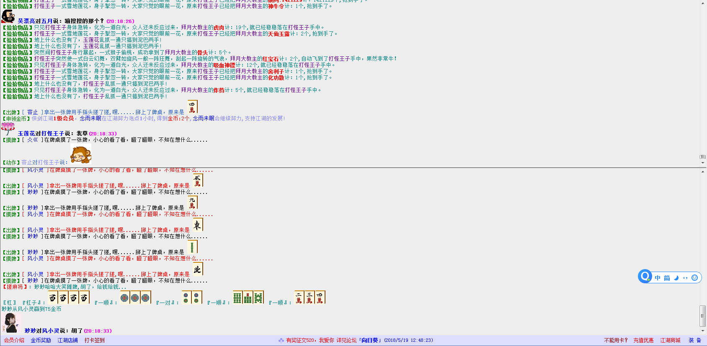Click lower chat pane scrollbar up arrow
Viewport: 707px width, 346px height.
coord(703,172)
